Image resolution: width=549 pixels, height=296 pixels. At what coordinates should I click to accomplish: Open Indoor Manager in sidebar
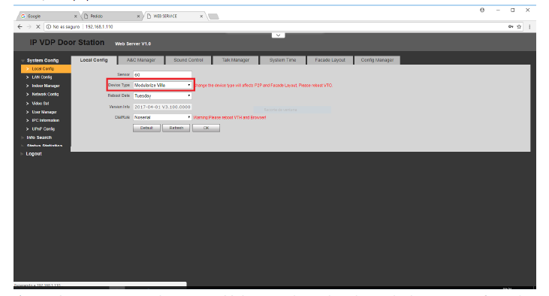point(46,86)
